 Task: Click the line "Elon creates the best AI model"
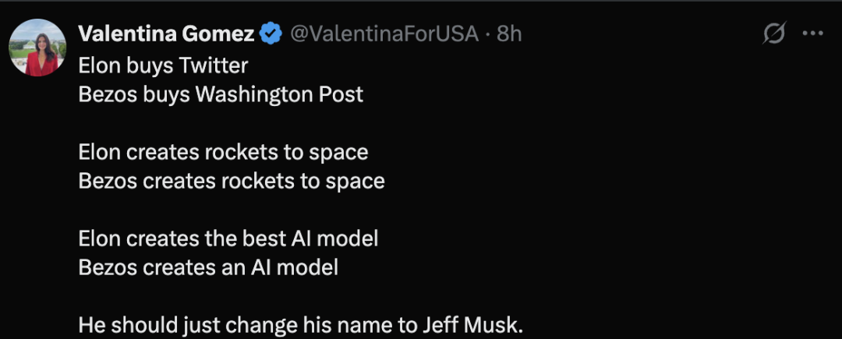(228, 238)
